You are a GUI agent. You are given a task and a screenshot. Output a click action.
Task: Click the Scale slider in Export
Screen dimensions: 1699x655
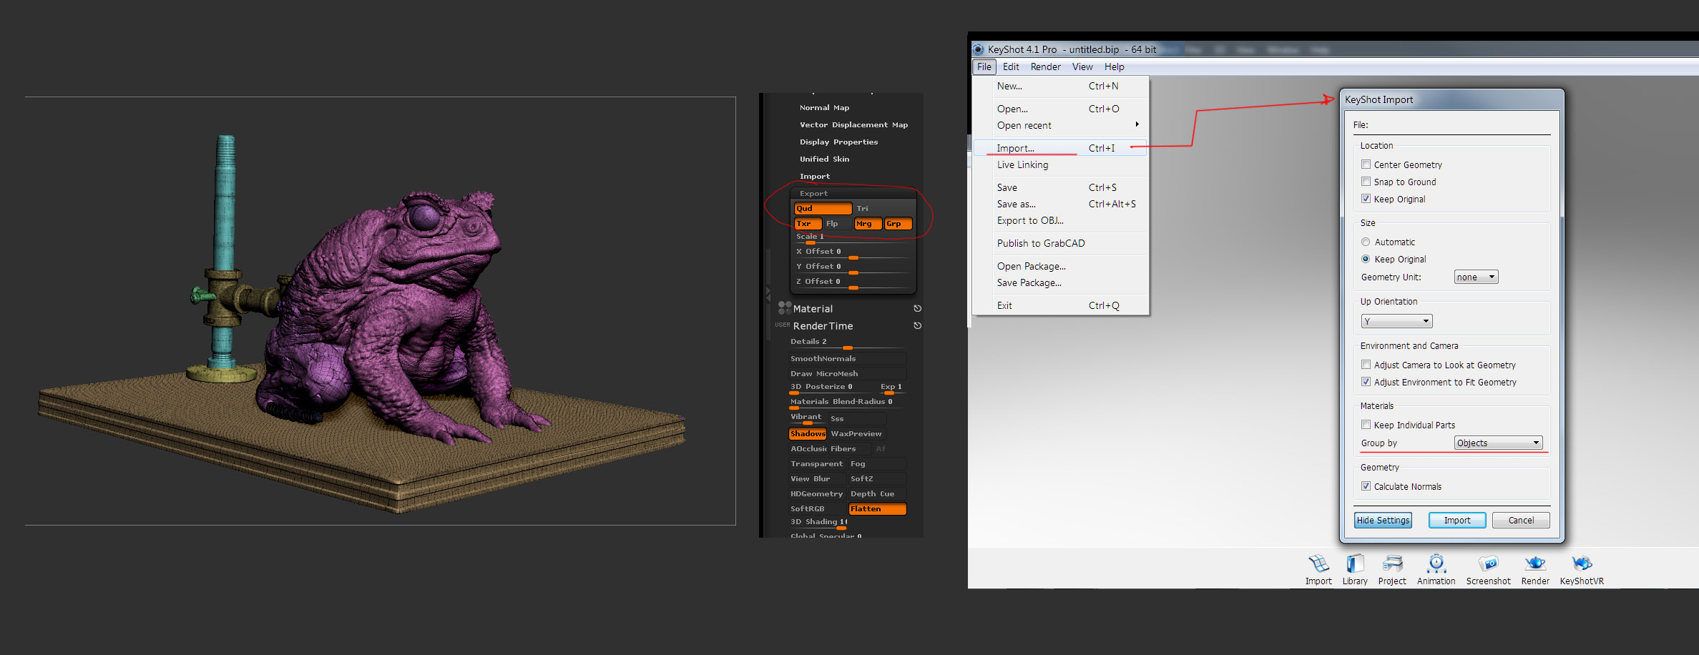(x=853, y=238)
